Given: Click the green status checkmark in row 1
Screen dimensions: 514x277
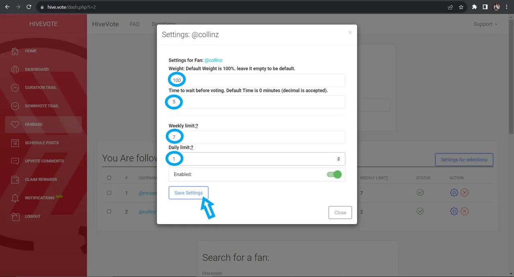Looking at the screenshot, I should point(420,193).
